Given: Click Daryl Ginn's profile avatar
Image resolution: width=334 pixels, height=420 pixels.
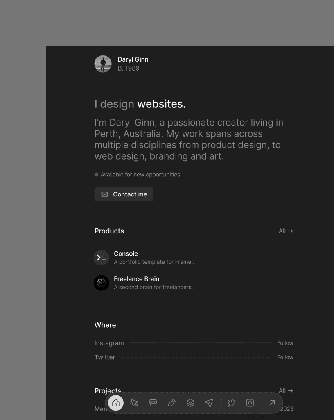Looking at the screenshot, I should pyautogui.click(x=103, y=64).
